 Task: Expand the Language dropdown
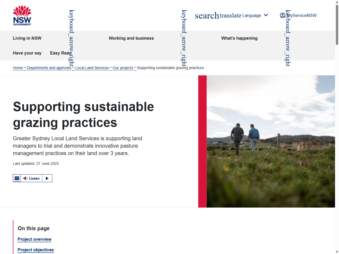click(255, 15)
